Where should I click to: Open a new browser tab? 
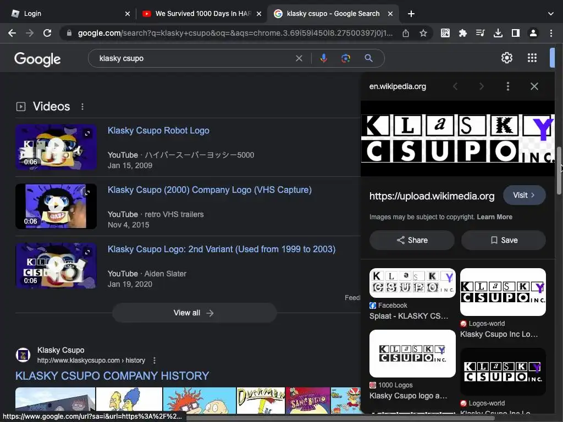[x=411, y=14]
